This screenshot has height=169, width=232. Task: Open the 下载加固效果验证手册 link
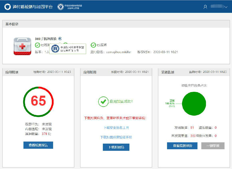pyautogui.click(x=116, y=137)
